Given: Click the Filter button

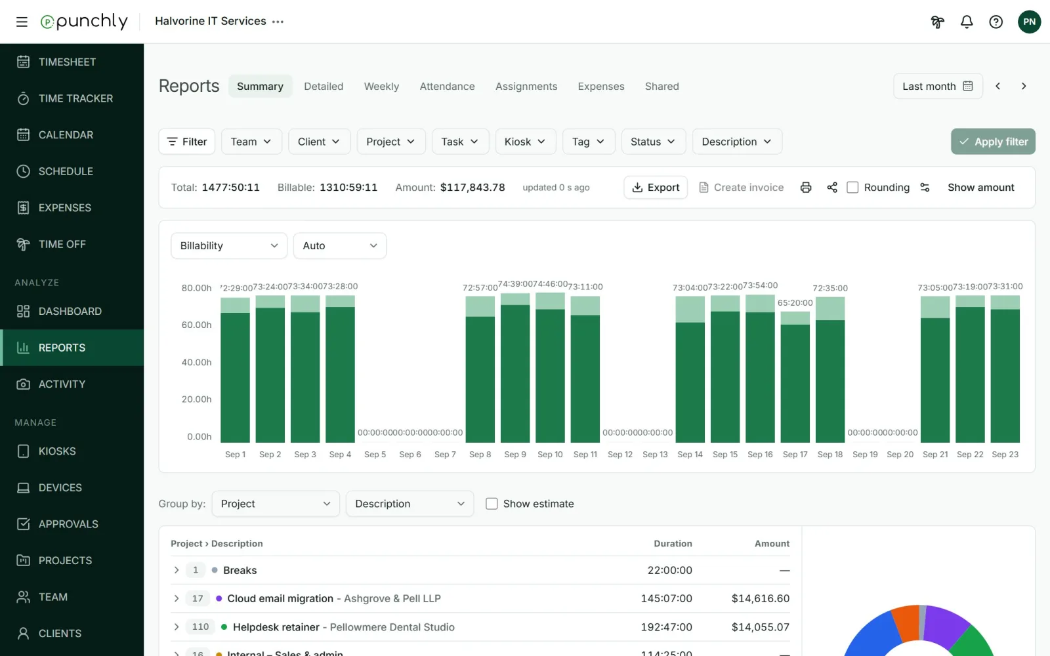Looking at the screenshot, I should pos(187,142).
